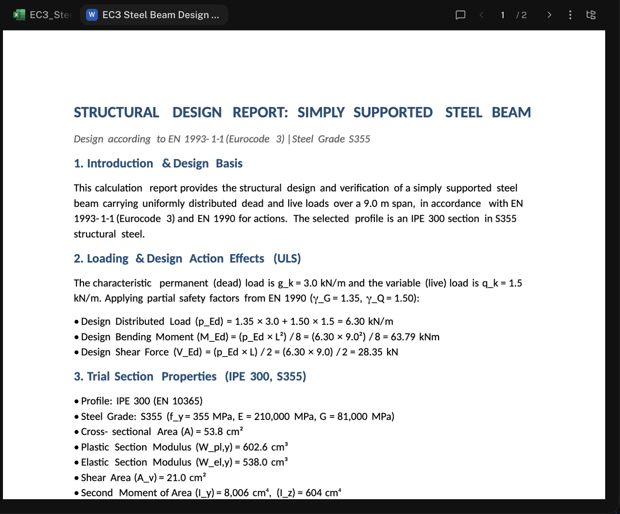Click the 'Elastic Section Modulus (W_el,y)' line
The height and width of the screenshot is (514, 620).
[181, 462]
